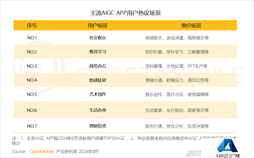Click the 理财投资 cell
Screen dimensions: 254x158
pos(98,126)
